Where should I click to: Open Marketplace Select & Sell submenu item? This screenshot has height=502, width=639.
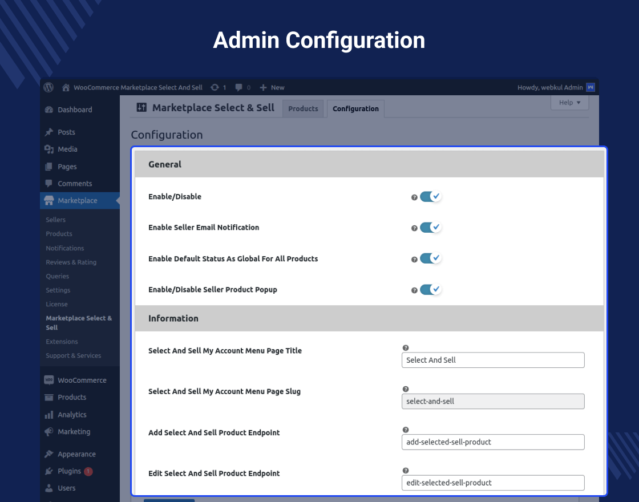pyautogui.click(x=79, y=323)
